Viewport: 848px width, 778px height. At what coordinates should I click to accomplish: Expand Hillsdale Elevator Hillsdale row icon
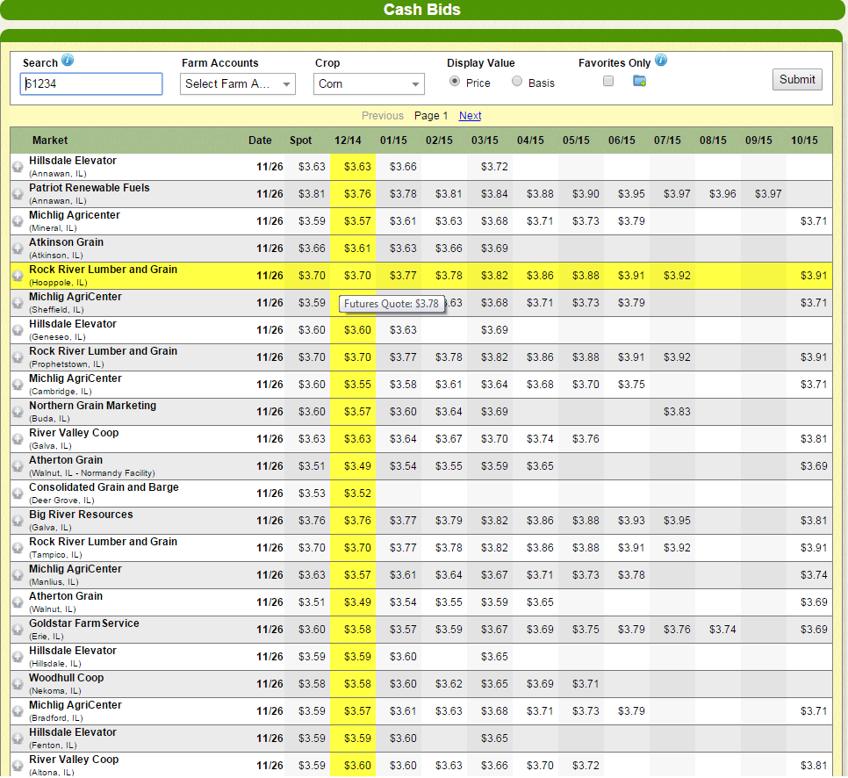tap(18, 657)
